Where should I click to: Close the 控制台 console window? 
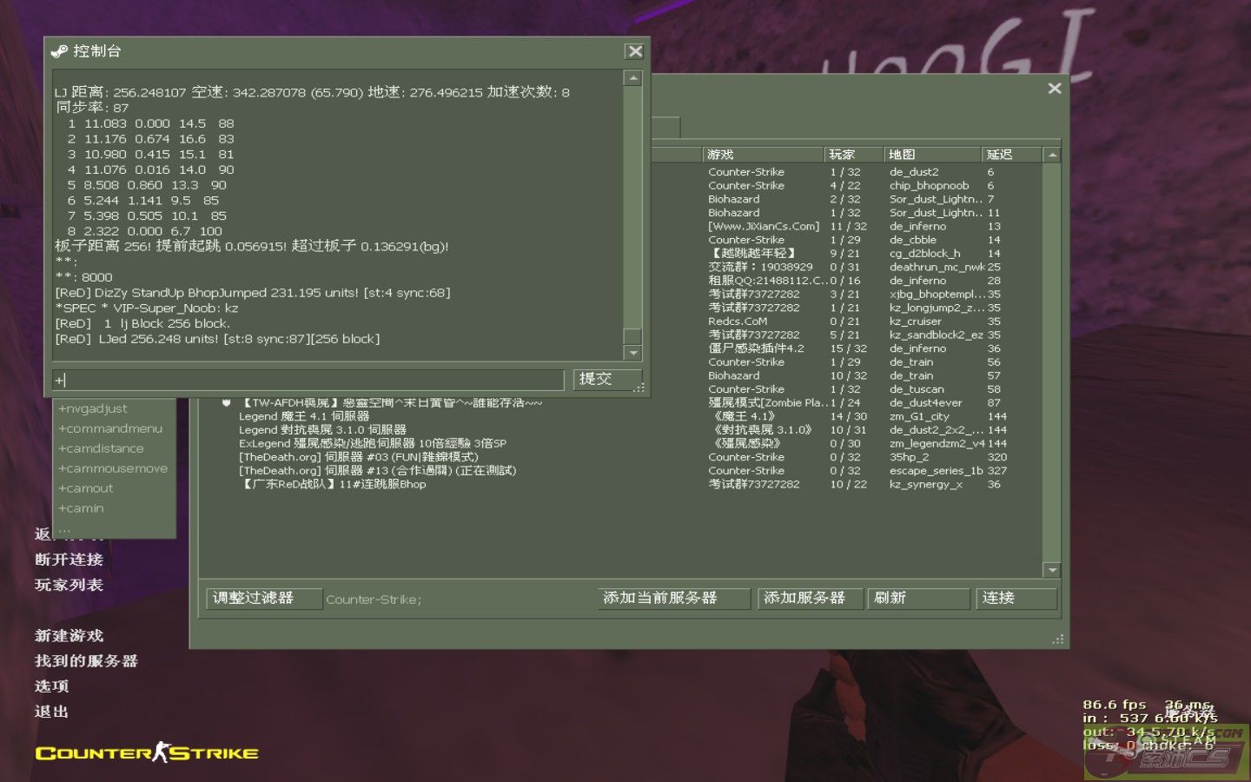coord(635,51)
